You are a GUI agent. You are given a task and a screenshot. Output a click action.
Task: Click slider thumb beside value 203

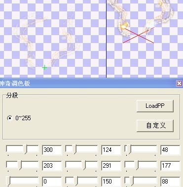click(x=20, y=165)
